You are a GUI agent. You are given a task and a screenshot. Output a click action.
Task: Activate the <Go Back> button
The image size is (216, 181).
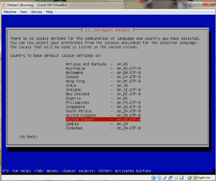[28, 137]
